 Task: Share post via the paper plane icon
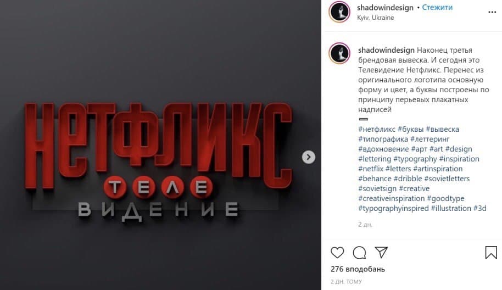tap(381, 252)
